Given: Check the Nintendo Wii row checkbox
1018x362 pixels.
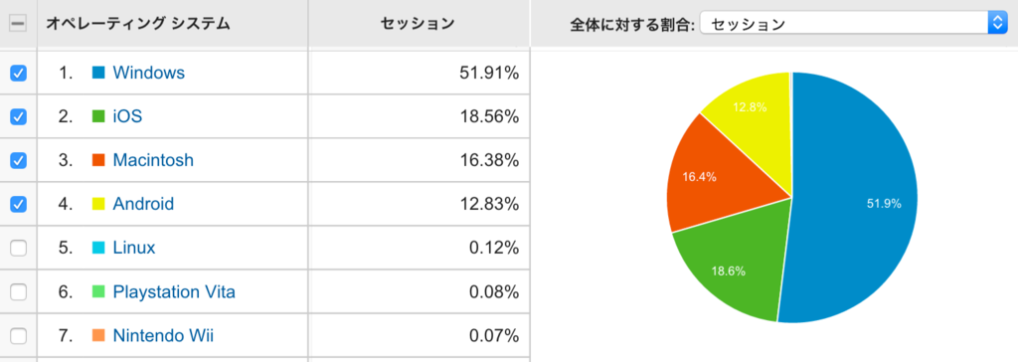Looking at the screenshot, I should tap(18, 336).
